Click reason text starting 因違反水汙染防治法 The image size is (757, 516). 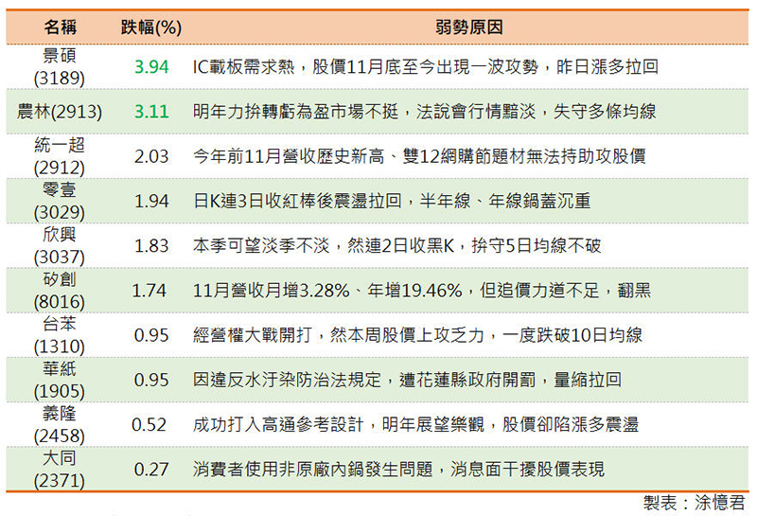tap(407, 380)
